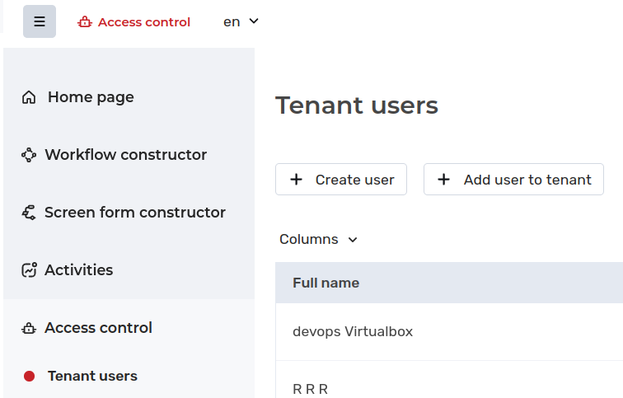
Task: Select Tenant users submenu item
Action: pyautogui.click(x=92, y=376)
